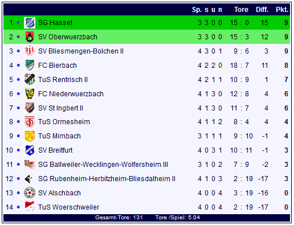Screen dimensions: 294x225
Task: Select the TuS Rentrisch II club emblem
Action: coord(30,79)
